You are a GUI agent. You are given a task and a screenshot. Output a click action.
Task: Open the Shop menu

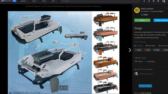[45, 1]
